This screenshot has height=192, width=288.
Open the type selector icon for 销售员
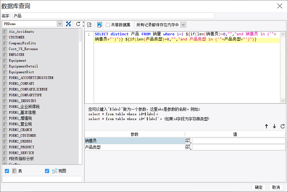pos(188,141)
